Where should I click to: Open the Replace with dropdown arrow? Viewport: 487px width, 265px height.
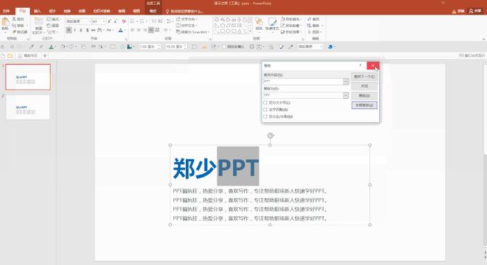point(346,95)
